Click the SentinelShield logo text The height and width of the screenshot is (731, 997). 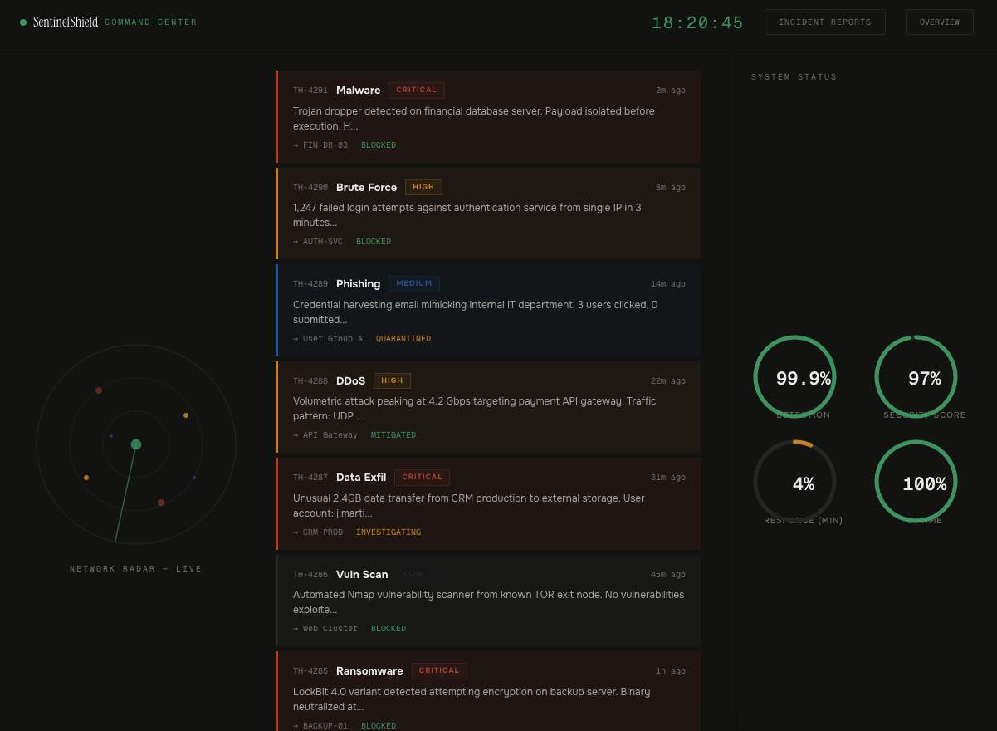66,22
